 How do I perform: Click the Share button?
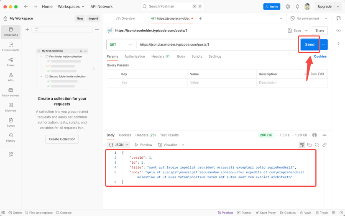pos(319,31)
